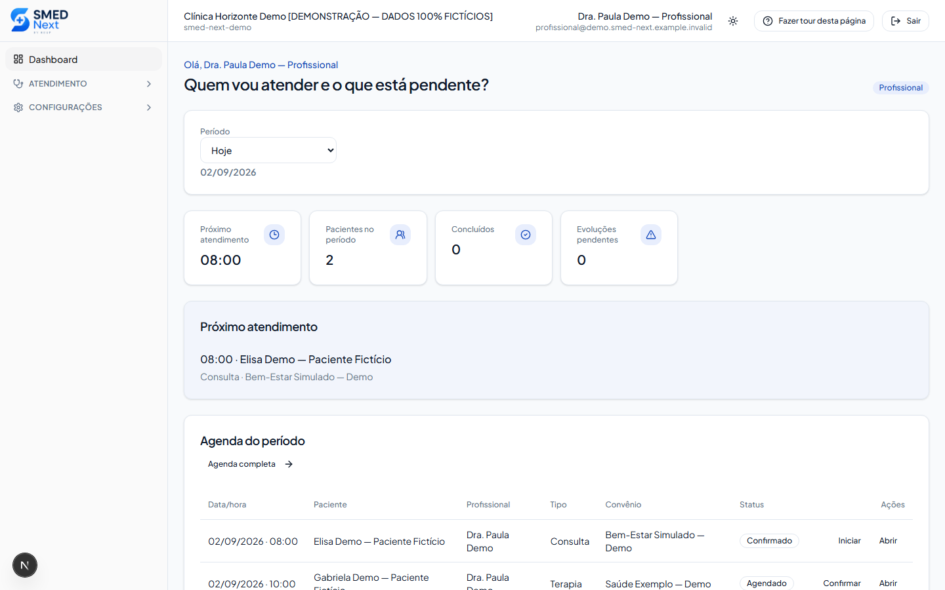
Task: Click the Agendado status badge
Action: (766, 583)
